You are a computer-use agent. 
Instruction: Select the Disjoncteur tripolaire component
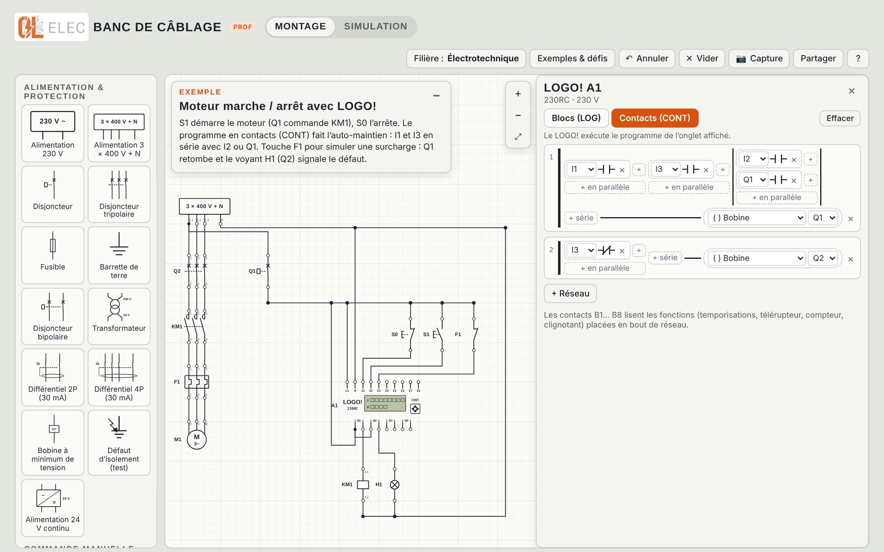click(119, 194)
